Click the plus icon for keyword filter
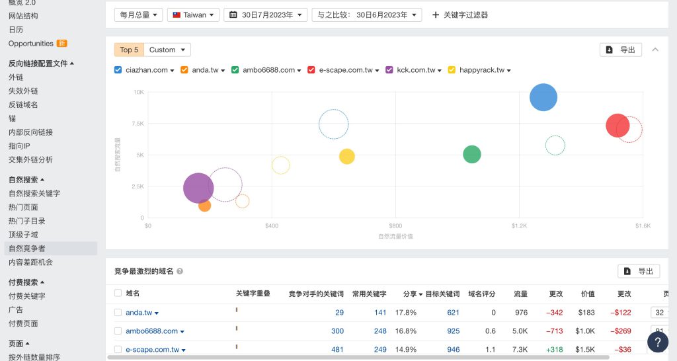 436,15
